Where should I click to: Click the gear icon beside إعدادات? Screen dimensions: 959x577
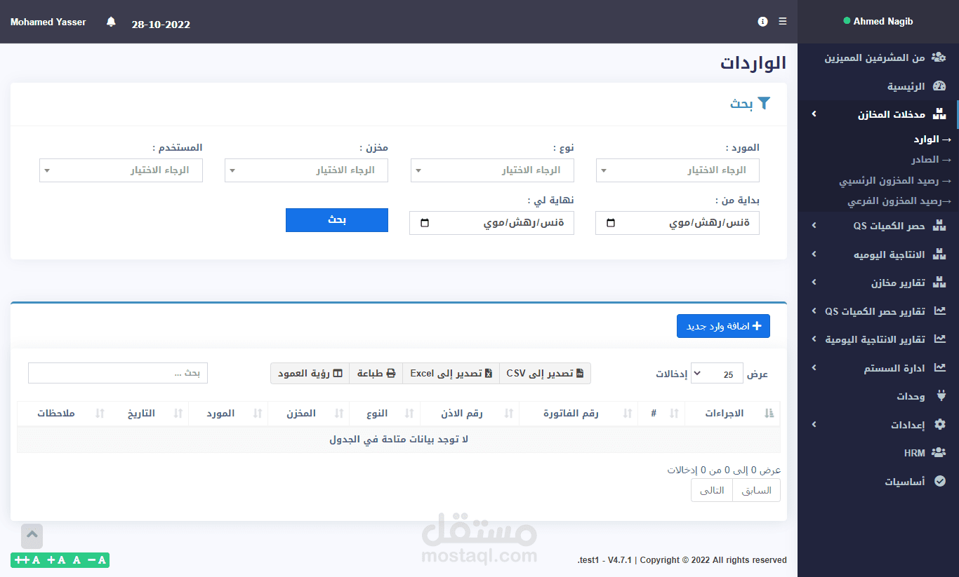tap(941, 425)
